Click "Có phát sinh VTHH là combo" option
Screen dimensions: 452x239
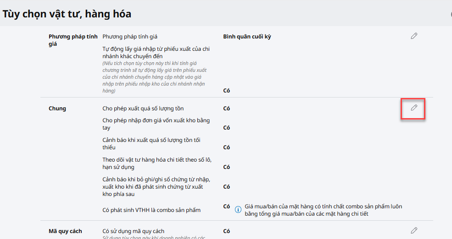tap(151, 210)
